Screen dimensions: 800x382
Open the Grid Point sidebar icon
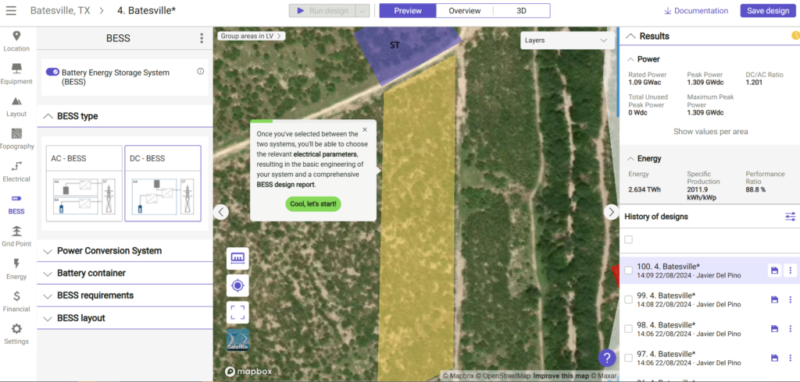click(16, 235)
